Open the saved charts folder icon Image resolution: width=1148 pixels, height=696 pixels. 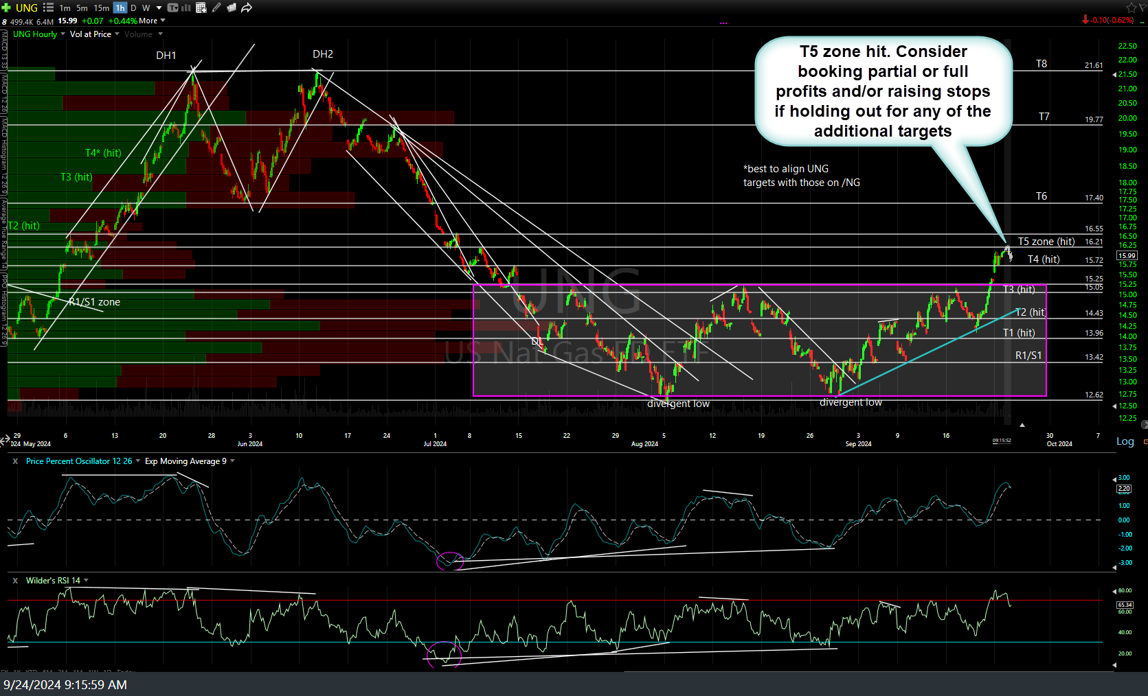(232, 8)
